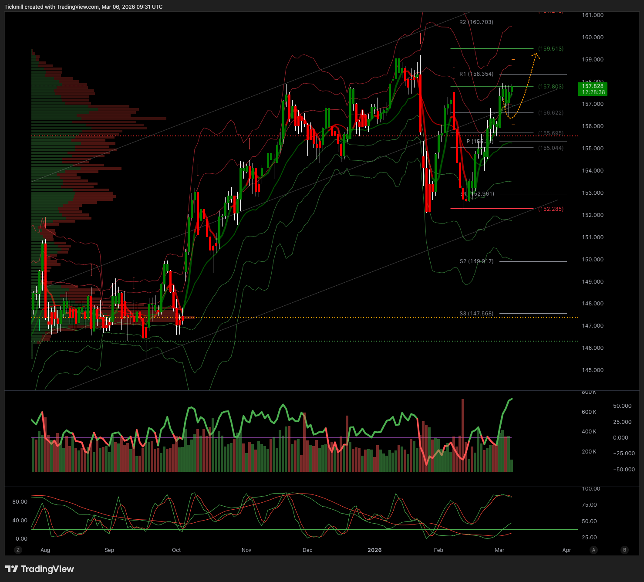Click the R2 (160.703) pivot label
The width and height of the screenshot is (644, 582).
476,22
